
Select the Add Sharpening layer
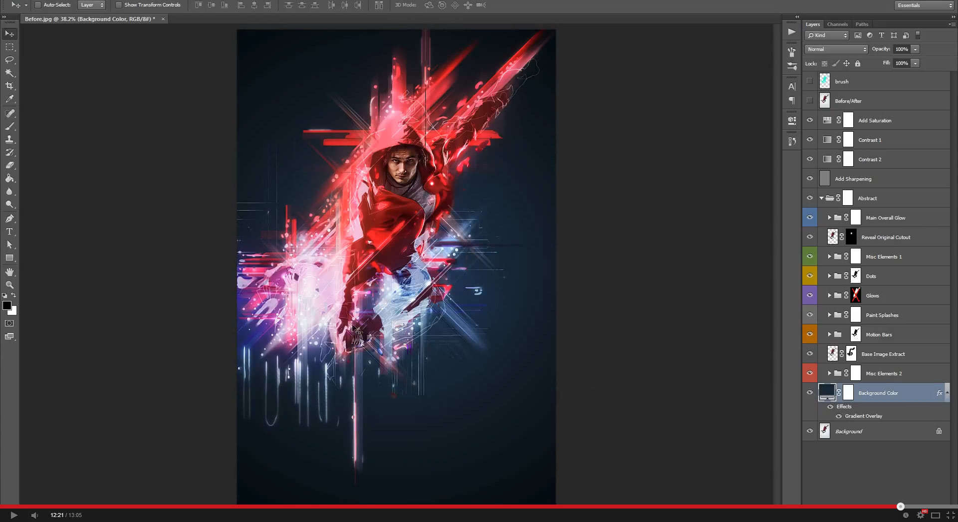pos(853,179)
